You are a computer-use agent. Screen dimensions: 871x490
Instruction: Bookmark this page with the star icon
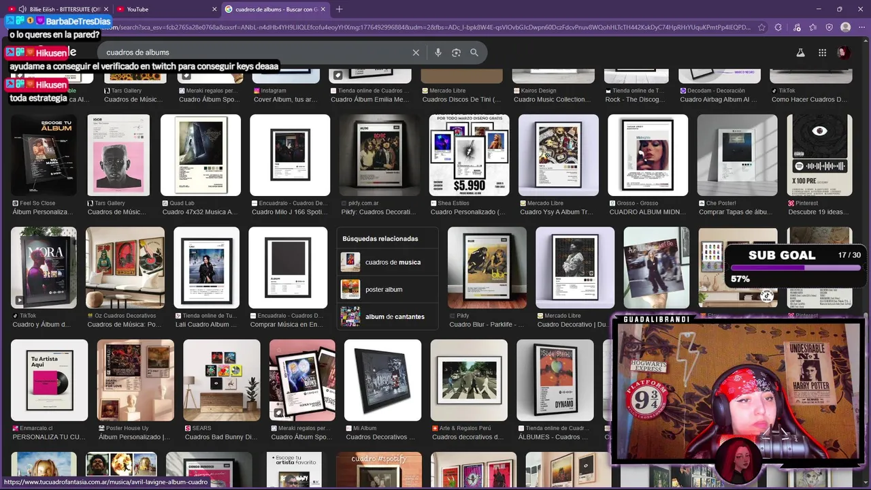[x=761, y=27]
